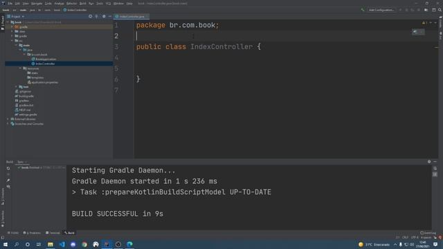443x249 pixels.
Task: Click the pin tab icon in Build panel
Action: tap(8, 181)
